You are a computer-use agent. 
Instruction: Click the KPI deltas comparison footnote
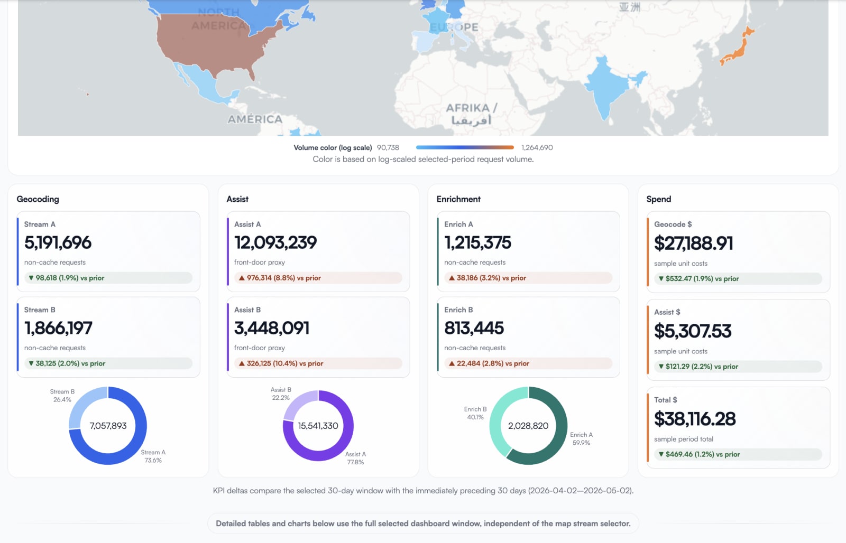pos(423,491)
